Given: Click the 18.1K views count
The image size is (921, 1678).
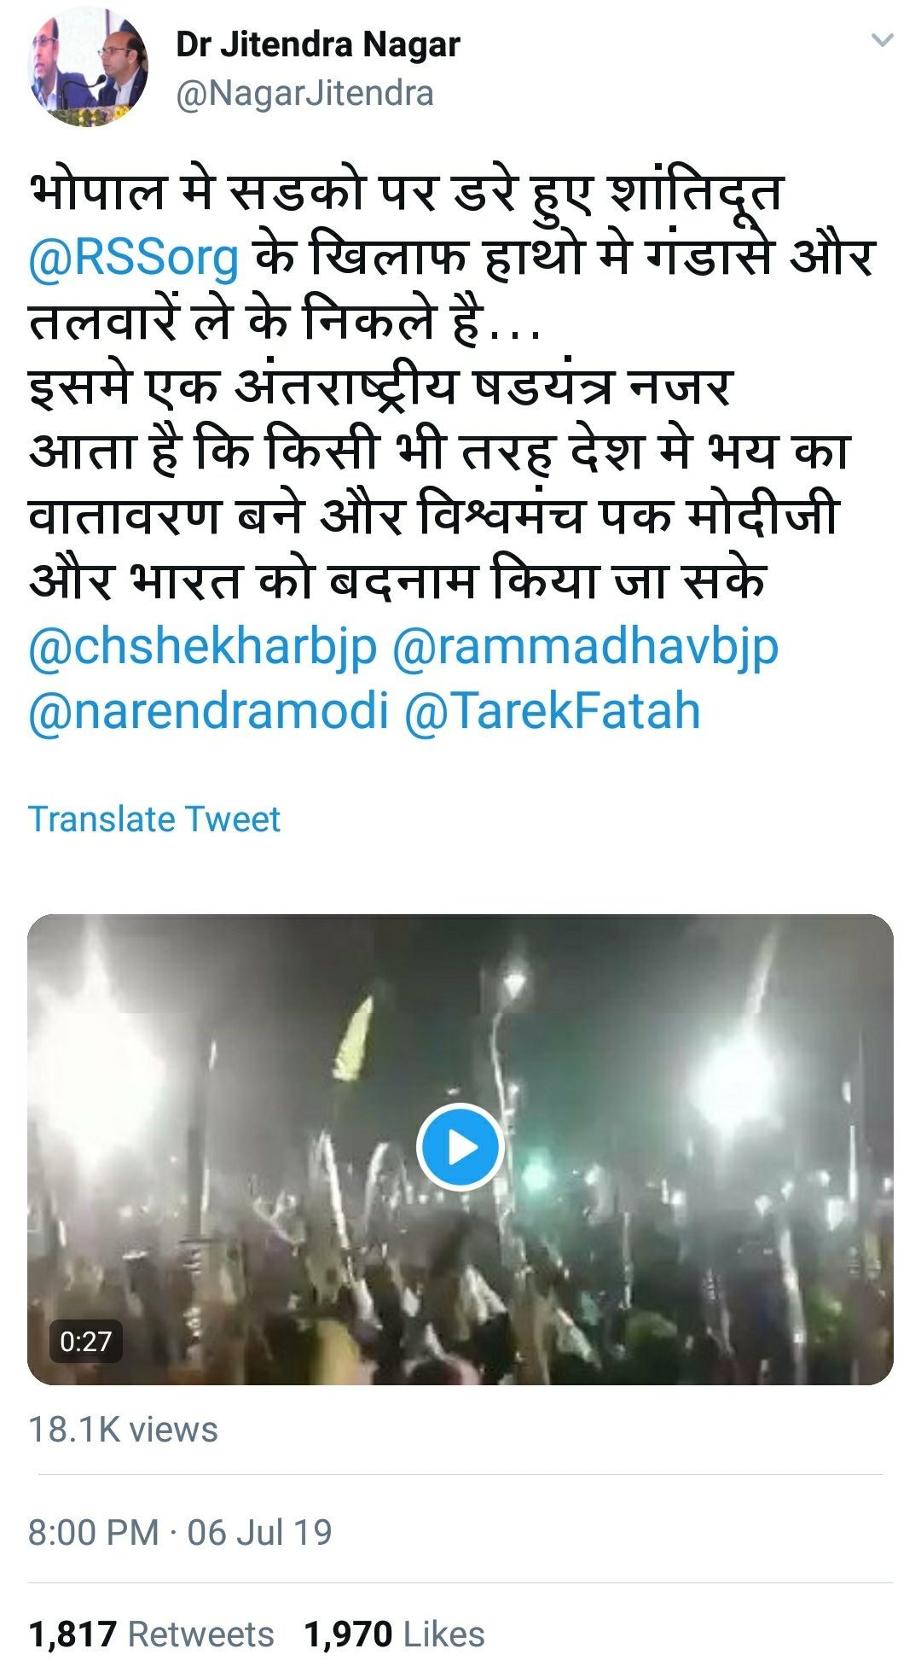Looking at the screenshot, I should (x=123, y=1430).
